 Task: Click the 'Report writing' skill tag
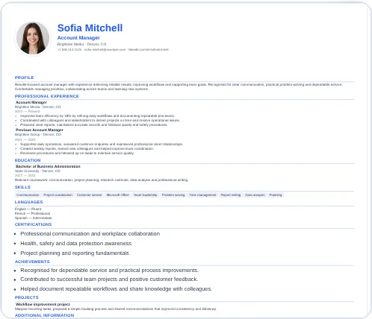coord(231,195)
